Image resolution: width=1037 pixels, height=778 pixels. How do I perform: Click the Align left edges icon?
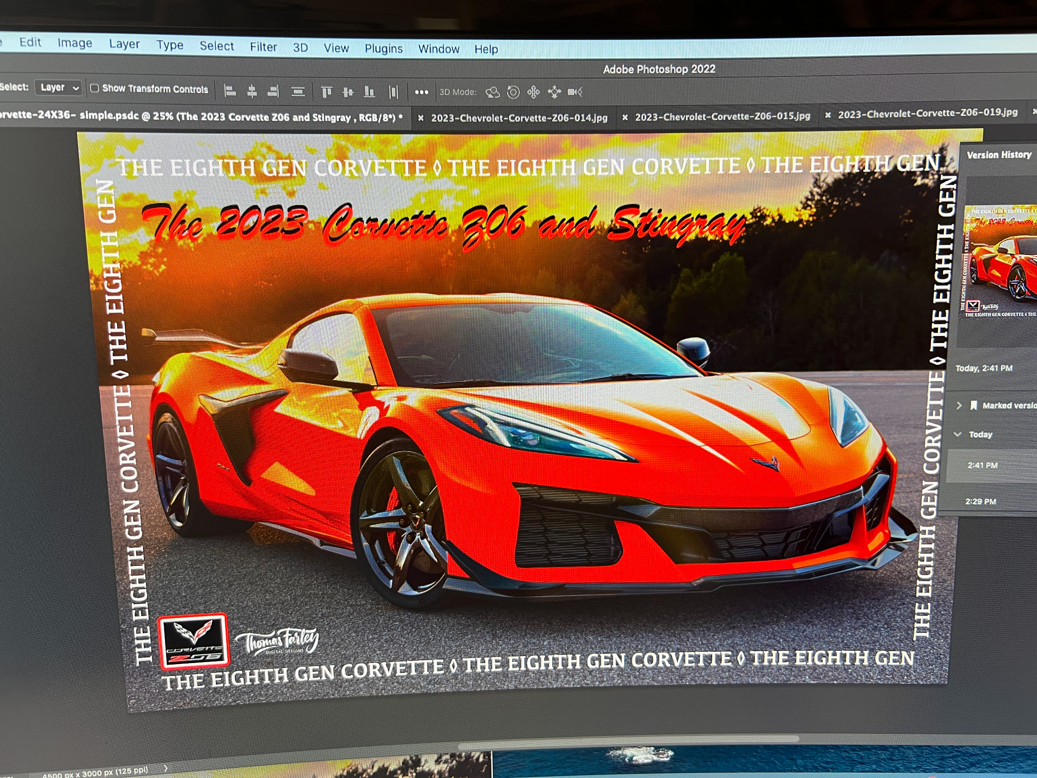click(x=230, y=90)
